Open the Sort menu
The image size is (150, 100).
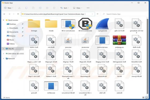pyautogui.click(x=65, y=8)
